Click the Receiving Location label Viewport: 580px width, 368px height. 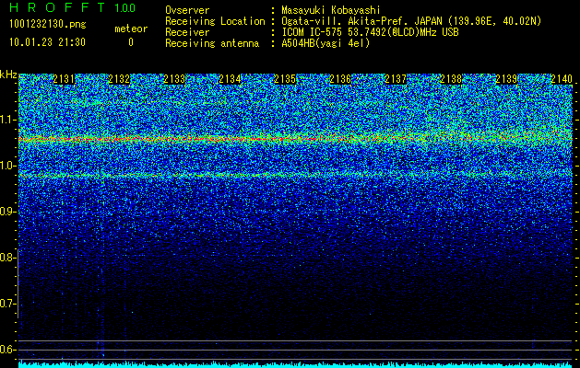pos(215,21)
